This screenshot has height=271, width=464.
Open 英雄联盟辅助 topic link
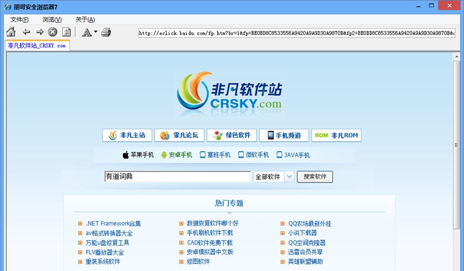coord(305,262)
